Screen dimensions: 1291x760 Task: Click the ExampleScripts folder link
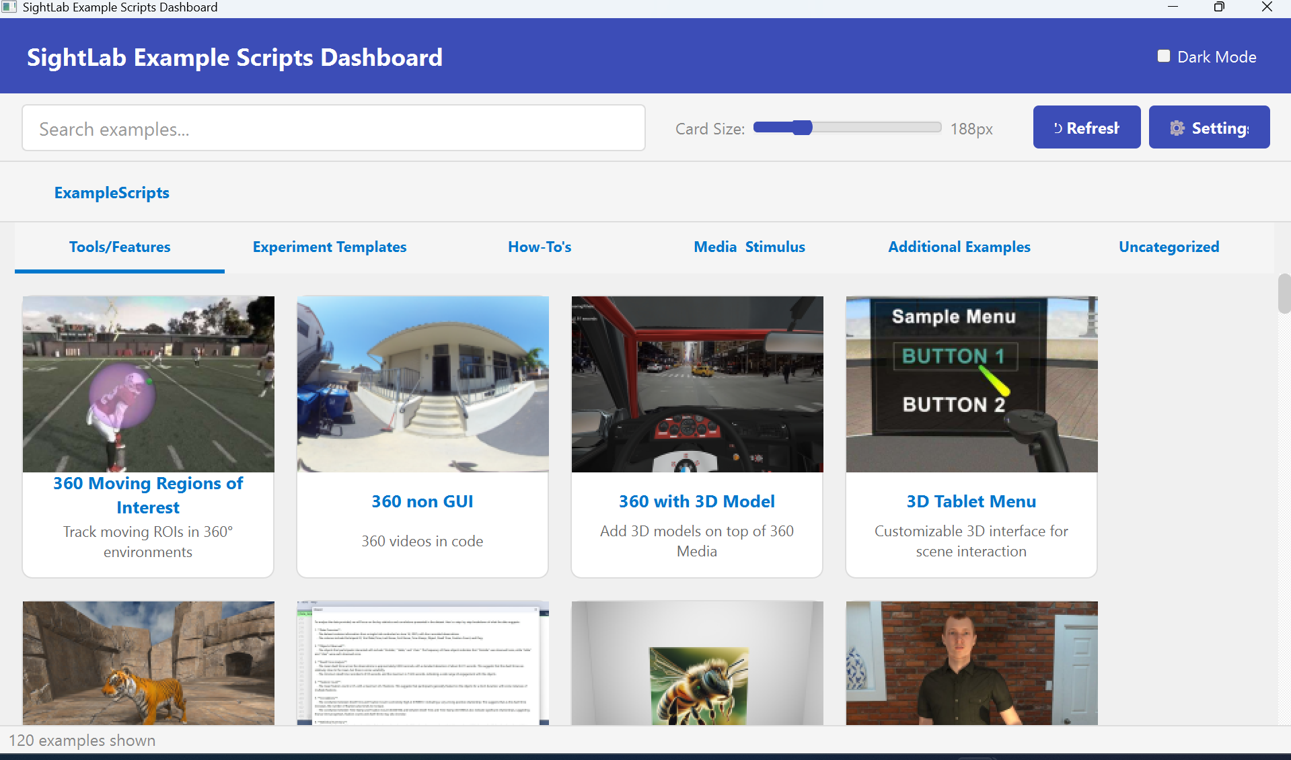(x=112, y=193)
